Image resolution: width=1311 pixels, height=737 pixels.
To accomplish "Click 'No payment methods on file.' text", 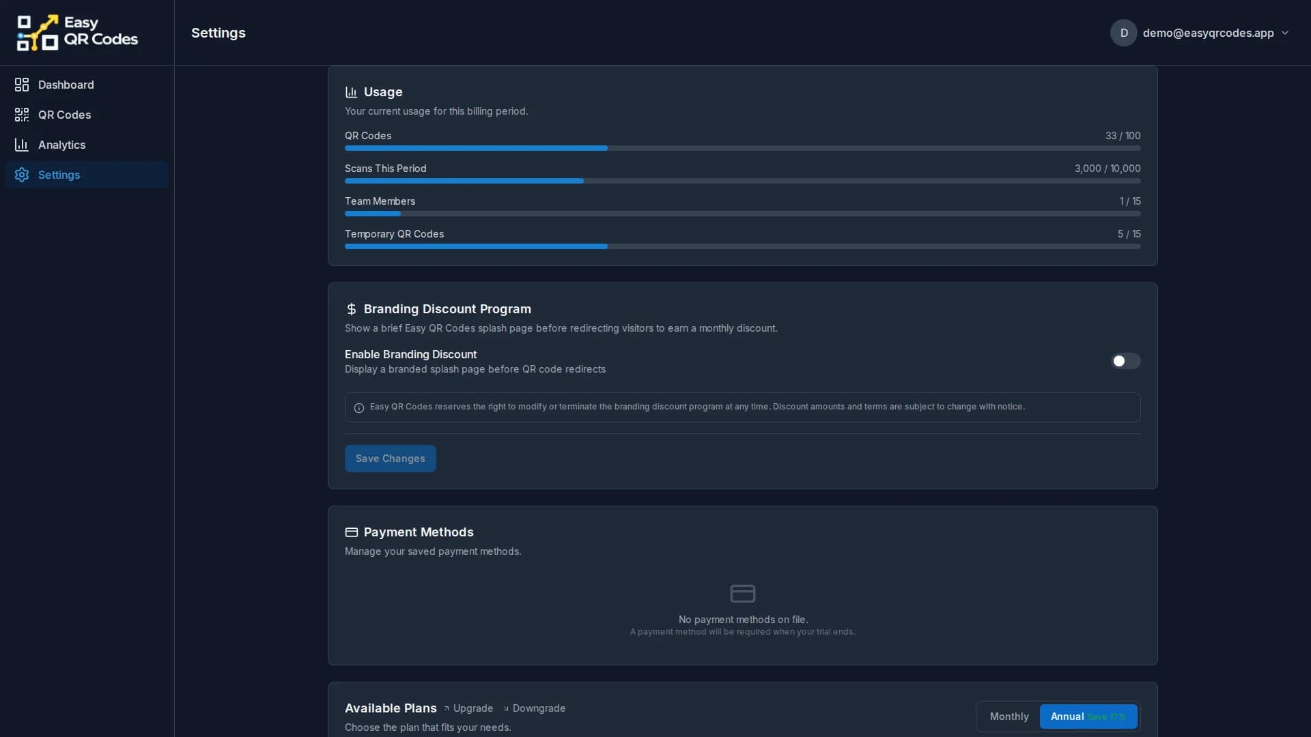I will (x=743, y=620).
